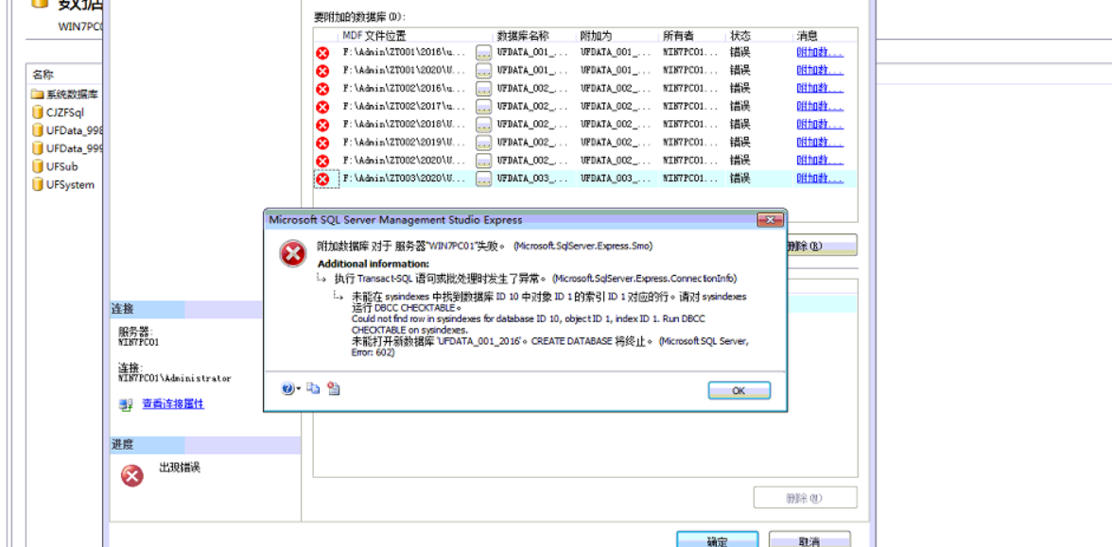The width and height of the screenshot is (1112, 547).
Task: Select the path F:\Admin\ZT003\2020\U...
Action: pos(405,179)
